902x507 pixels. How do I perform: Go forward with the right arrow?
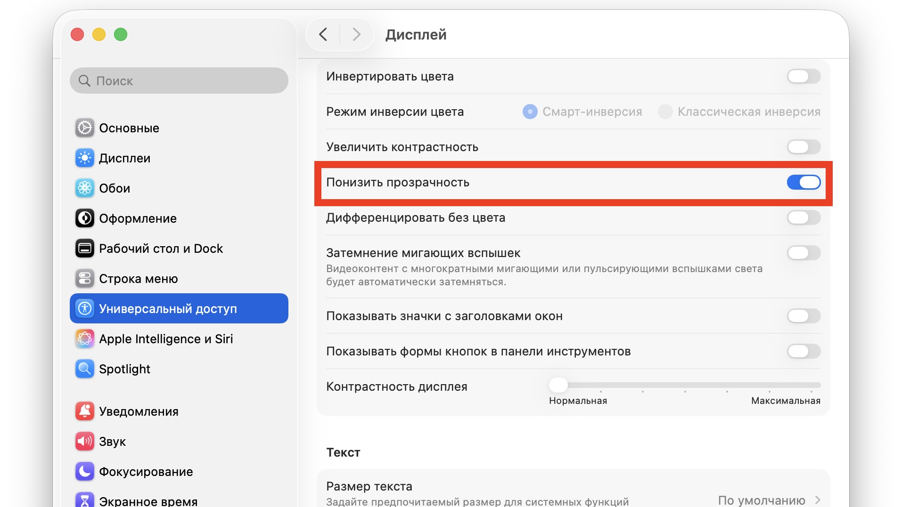click(x=357, y=34)
